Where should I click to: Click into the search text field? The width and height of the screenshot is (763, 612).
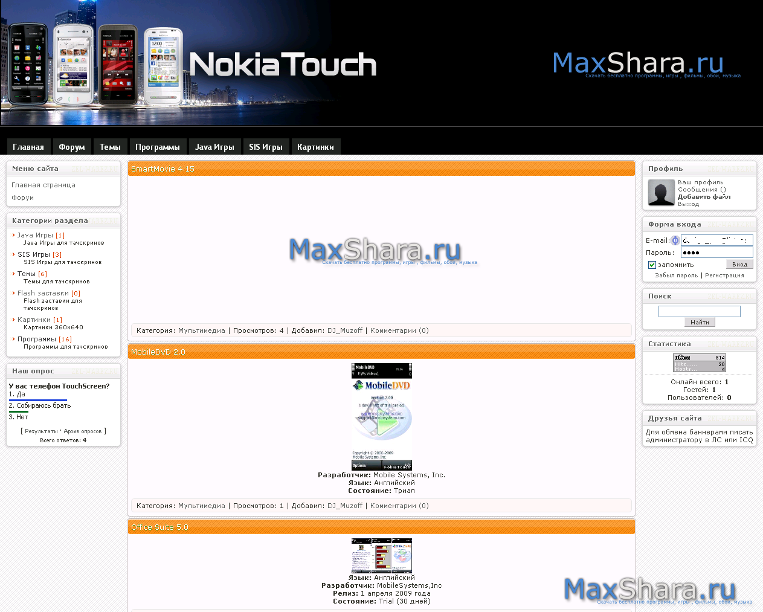point(699,311)
